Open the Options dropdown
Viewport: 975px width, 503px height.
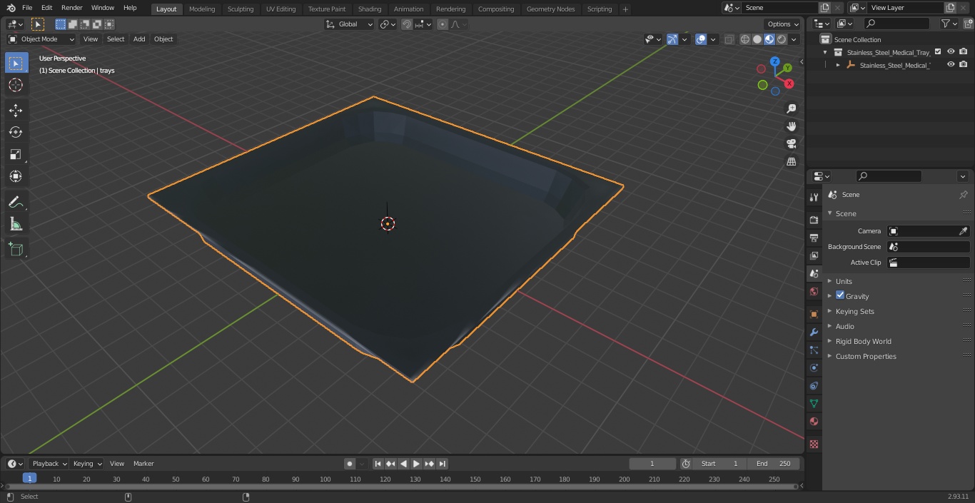[x=783, y=24]
